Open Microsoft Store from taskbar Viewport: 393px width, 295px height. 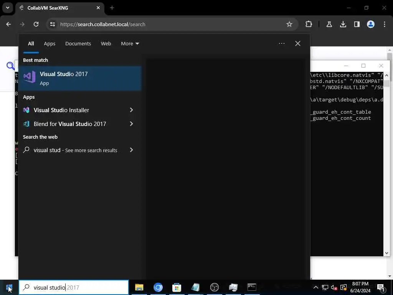pyautogui.click(x=177, y=287)
